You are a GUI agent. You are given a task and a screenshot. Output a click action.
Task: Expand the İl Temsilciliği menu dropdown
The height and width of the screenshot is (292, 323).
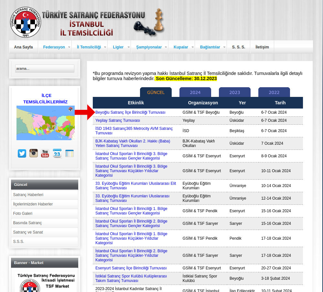[x=90, y=47]
